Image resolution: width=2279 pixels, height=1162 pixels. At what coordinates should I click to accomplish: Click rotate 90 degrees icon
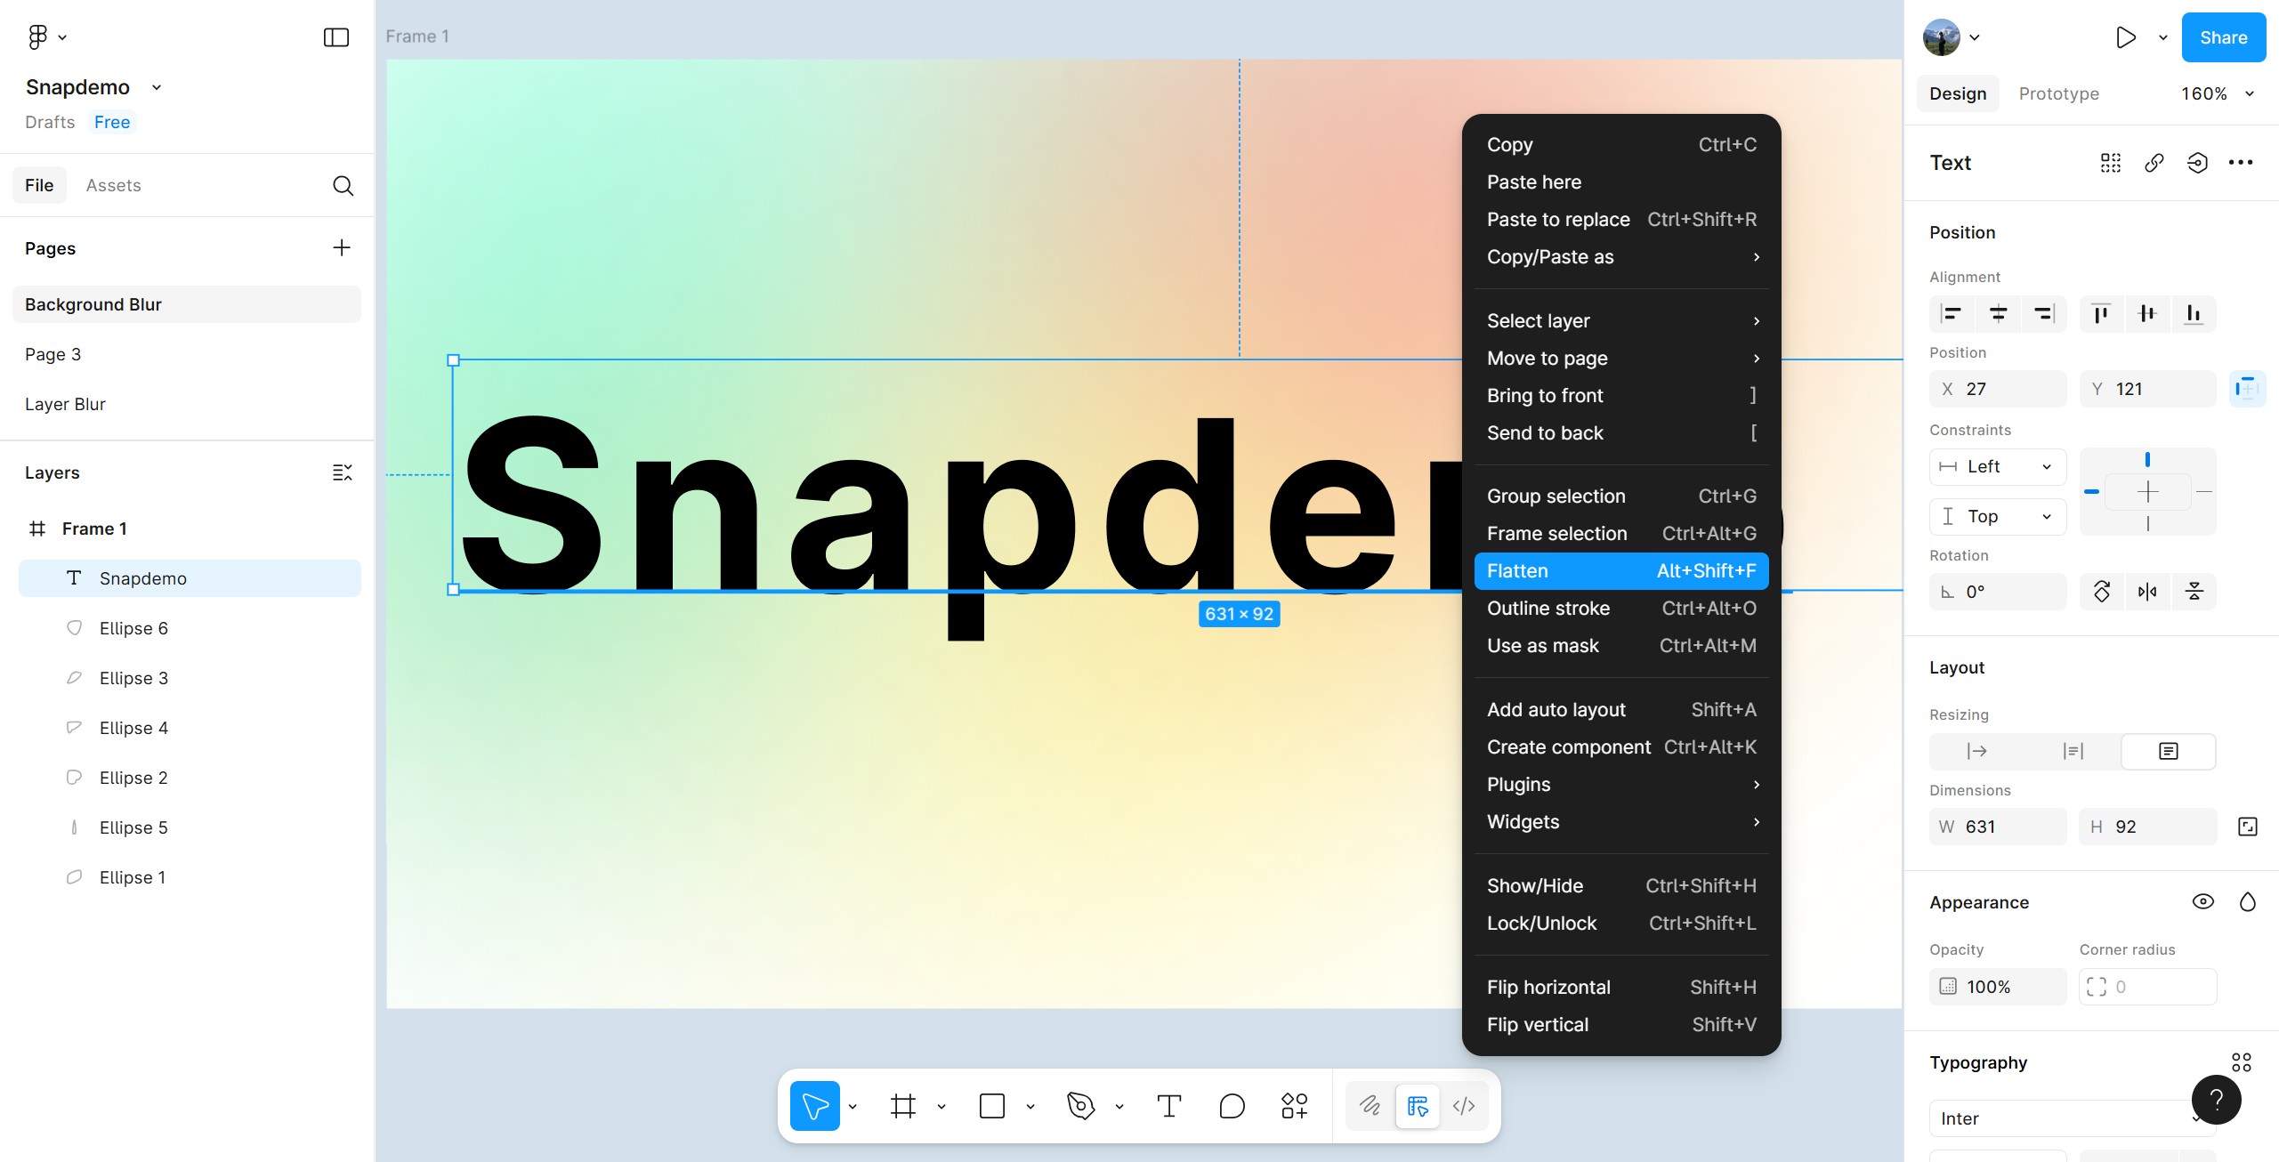click(2102, 592)
